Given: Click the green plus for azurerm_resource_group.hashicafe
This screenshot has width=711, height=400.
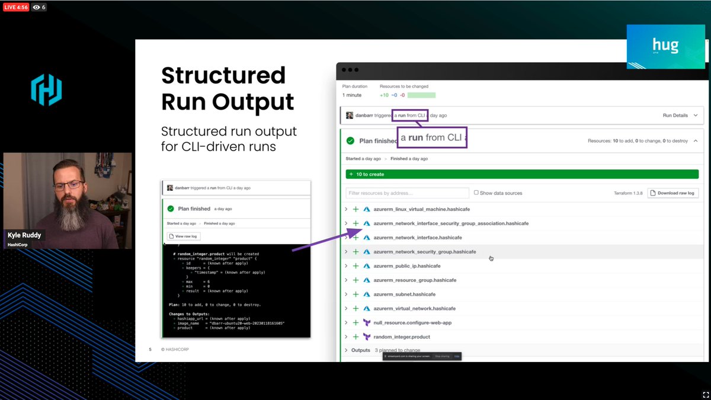Looking at the screenshot, I should [355, 280].
